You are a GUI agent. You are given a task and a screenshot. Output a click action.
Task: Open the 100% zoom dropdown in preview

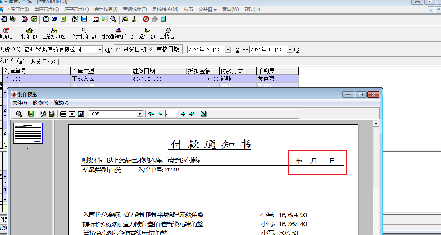click(x=140, y=114)
